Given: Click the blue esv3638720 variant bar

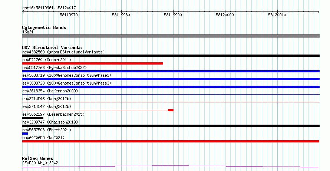Looking at the screenshot, I should tap(171, 87).
